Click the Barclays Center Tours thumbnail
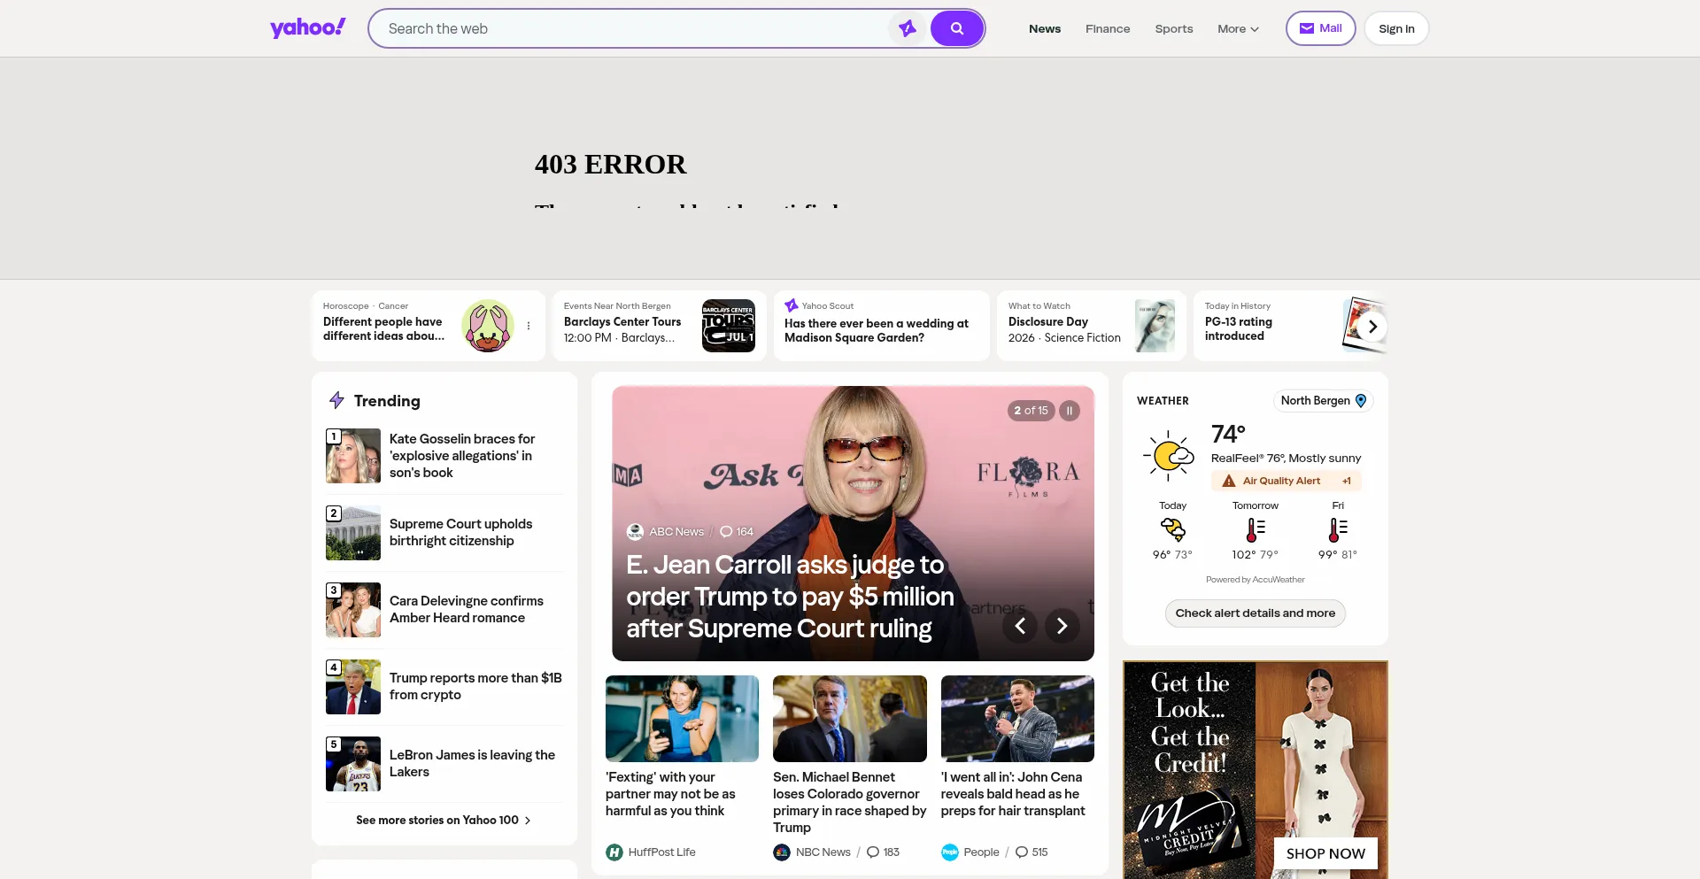Screen dimensions: 1700x879 click(x=729, y=326)
